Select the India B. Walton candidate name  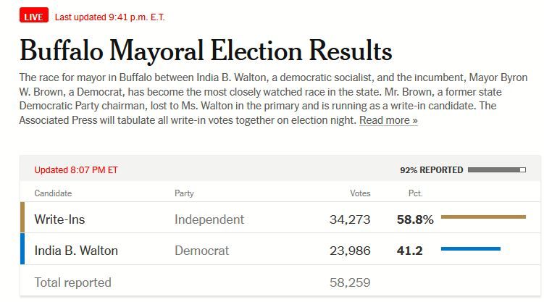(x=76, y=251)
